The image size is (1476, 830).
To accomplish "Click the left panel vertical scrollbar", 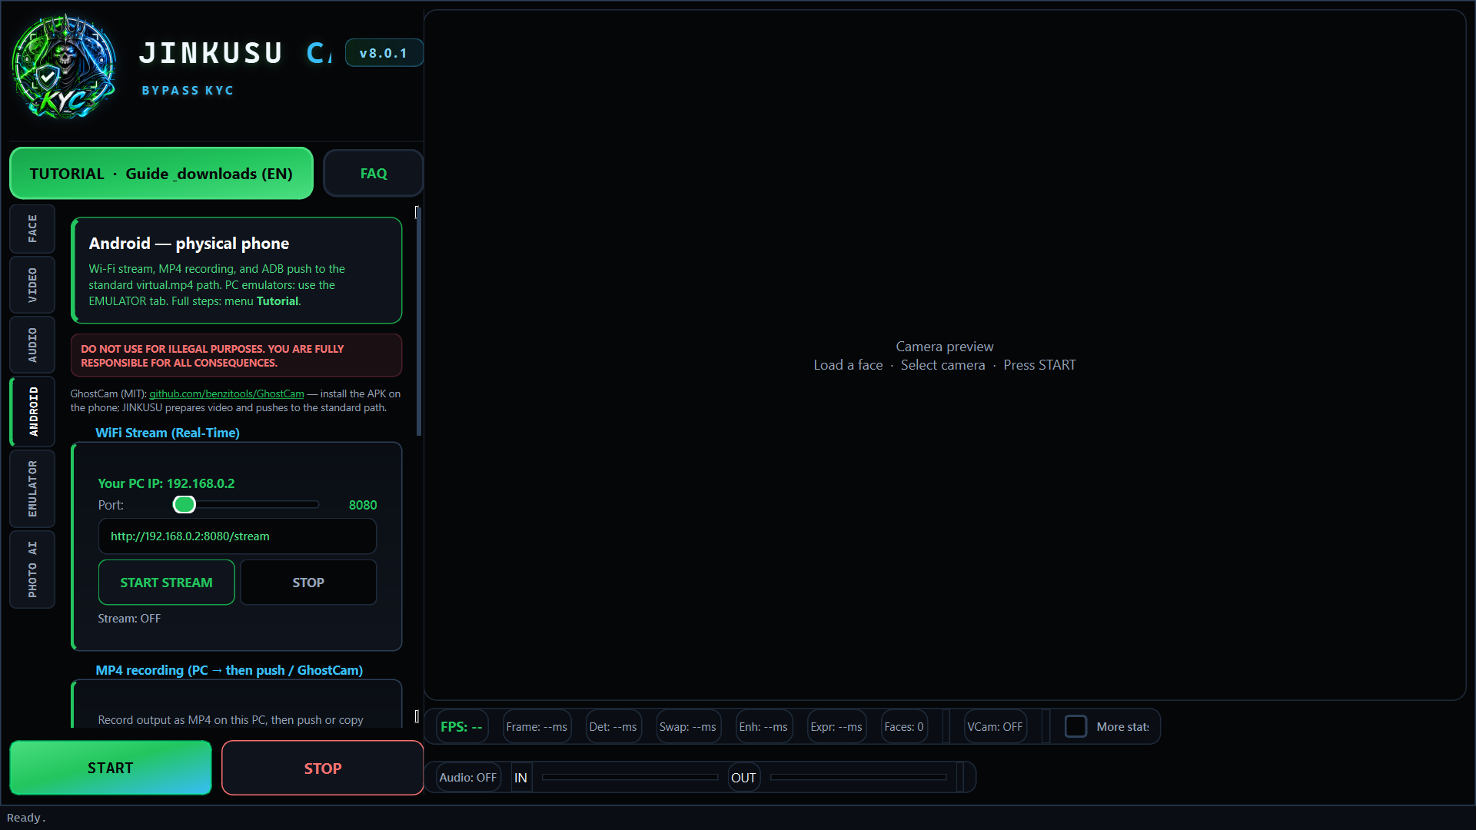I will pos(418,323).
